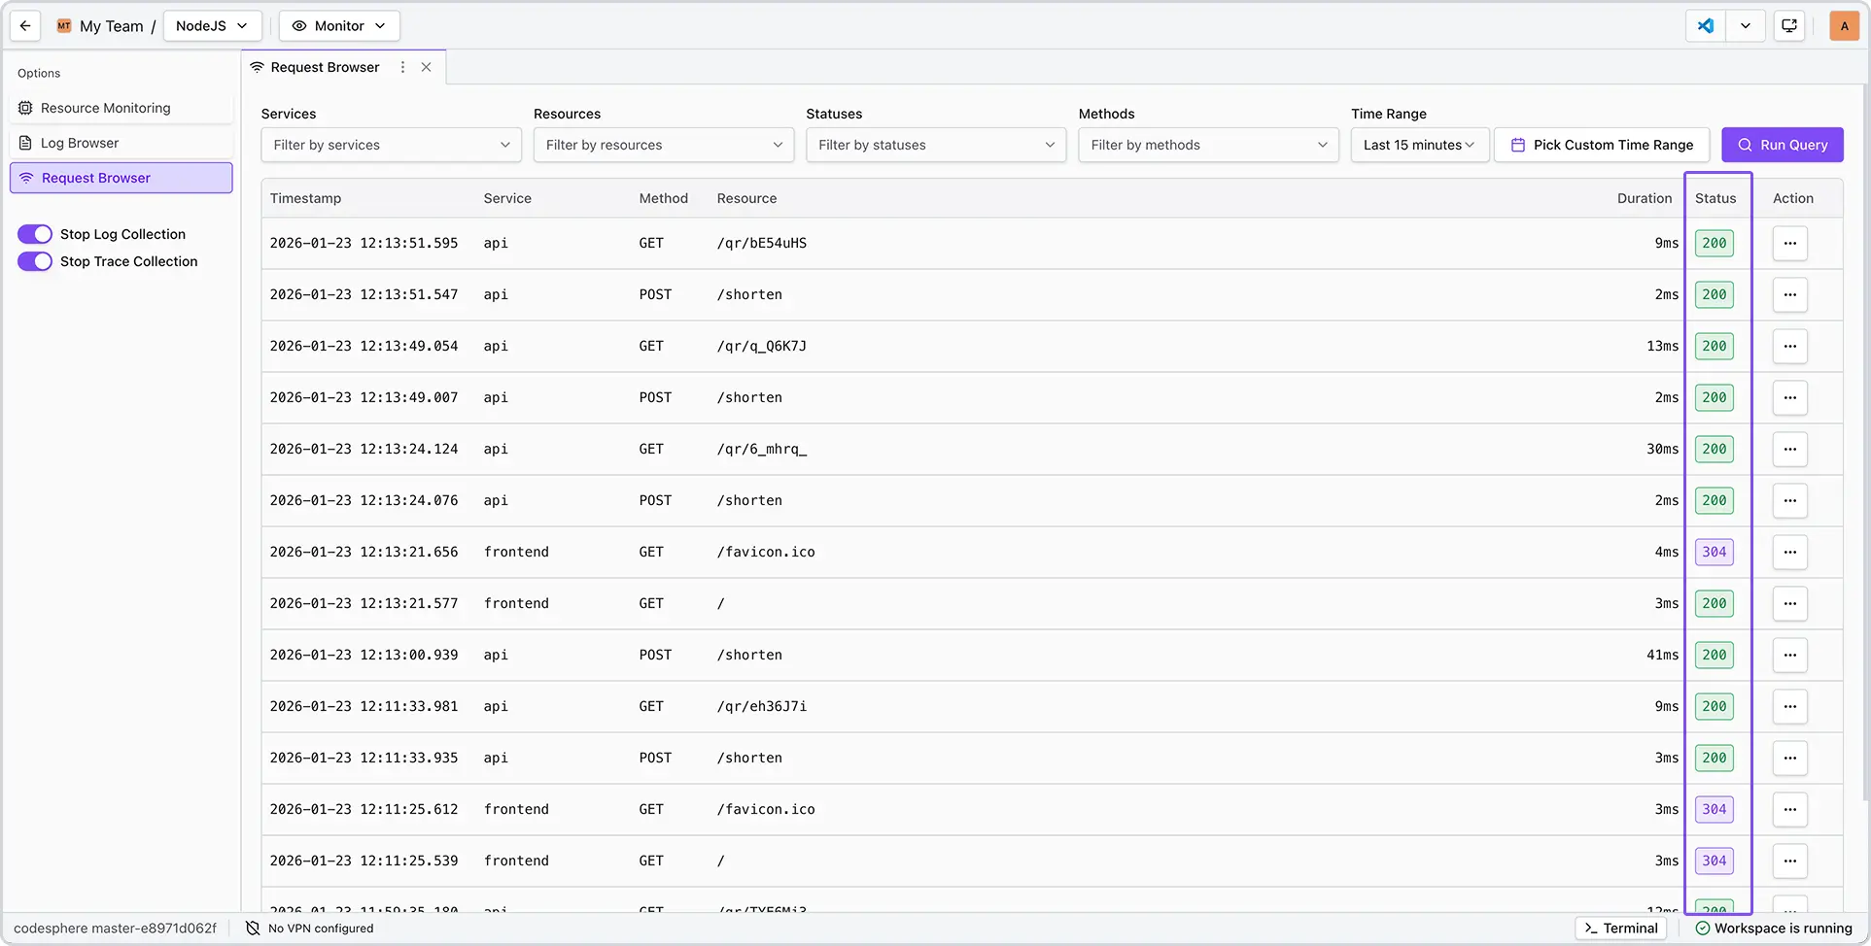Open in VS Code icon button

click(1706, 26)
